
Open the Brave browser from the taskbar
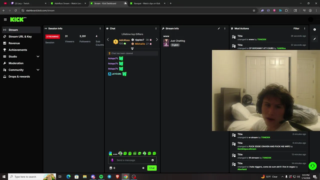pos(117,177)
